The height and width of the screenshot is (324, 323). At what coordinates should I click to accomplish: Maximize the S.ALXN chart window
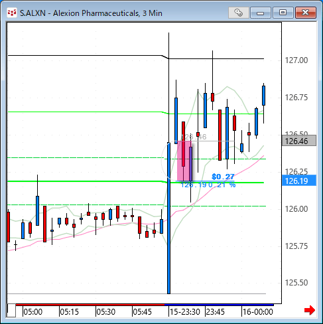(283, 13)
